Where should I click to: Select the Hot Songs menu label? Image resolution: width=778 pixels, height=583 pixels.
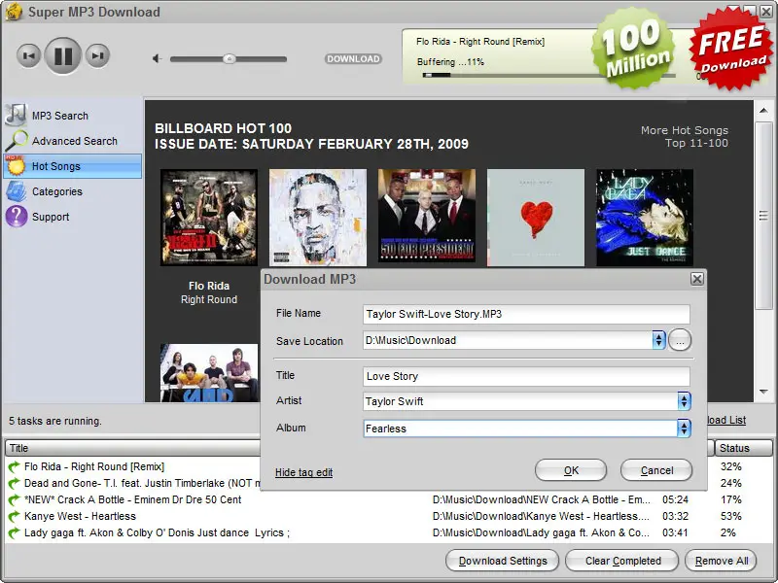pyautogui.click(x=56, y=166)
